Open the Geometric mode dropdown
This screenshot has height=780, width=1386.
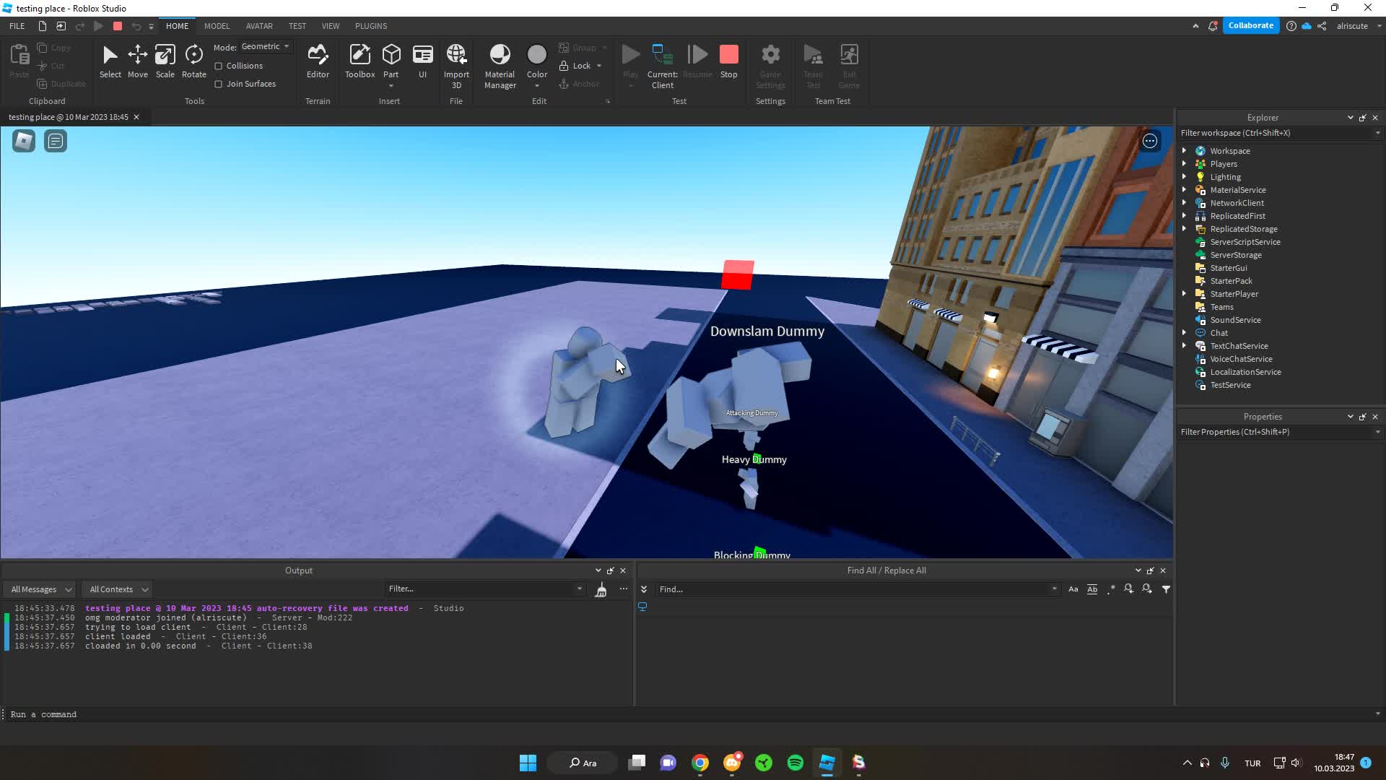[x=266, y=46]
